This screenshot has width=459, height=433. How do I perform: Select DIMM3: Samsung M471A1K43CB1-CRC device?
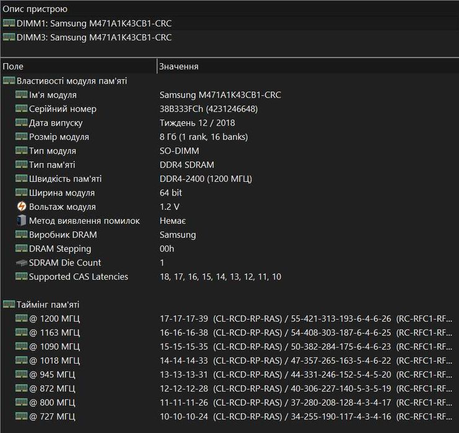94,37
